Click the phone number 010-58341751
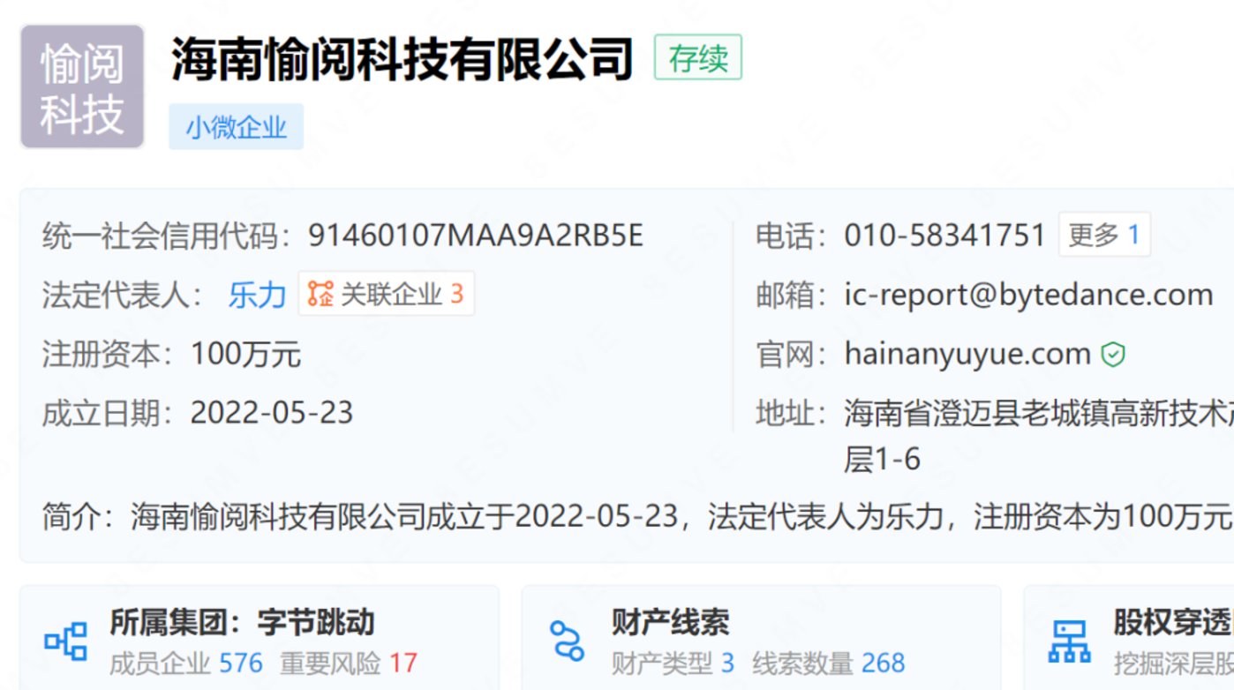 [x=944, y=236]
